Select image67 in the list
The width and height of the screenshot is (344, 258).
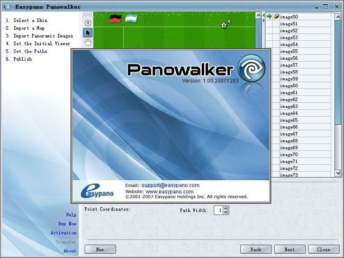point(305,134)
